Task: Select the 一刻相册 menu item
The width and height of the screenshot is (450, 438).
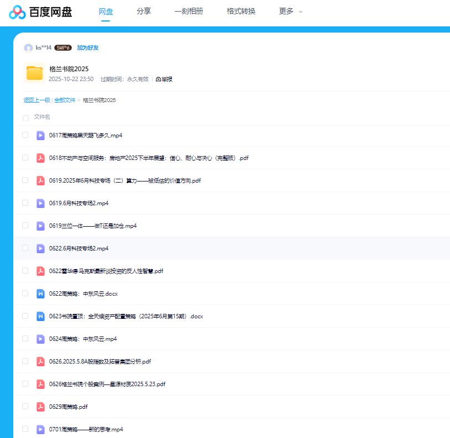Action: [189, 11]
